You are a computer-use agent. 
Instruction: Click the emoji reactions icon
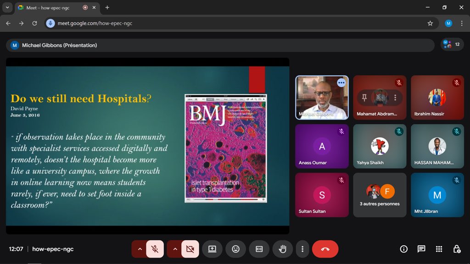point(235,249)
